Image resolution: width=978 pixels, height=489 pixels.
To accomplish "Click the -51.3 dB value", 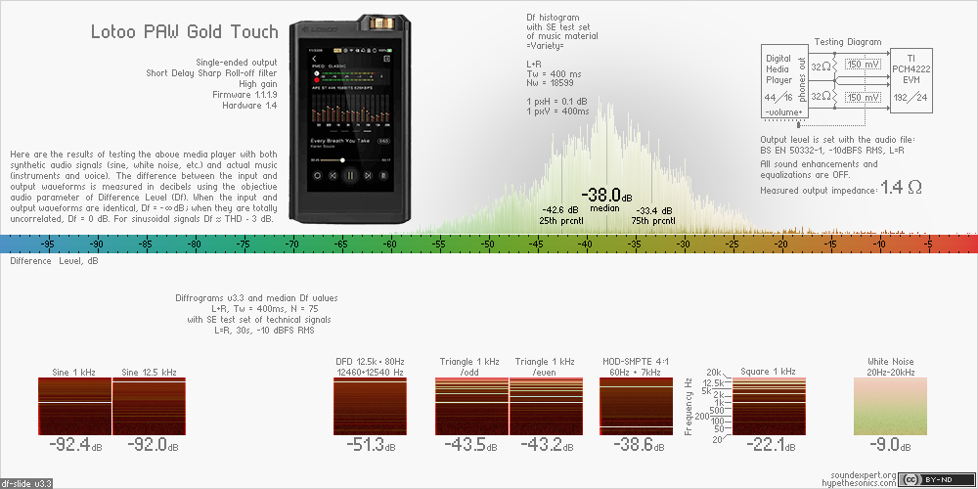I will coord(371,445).
